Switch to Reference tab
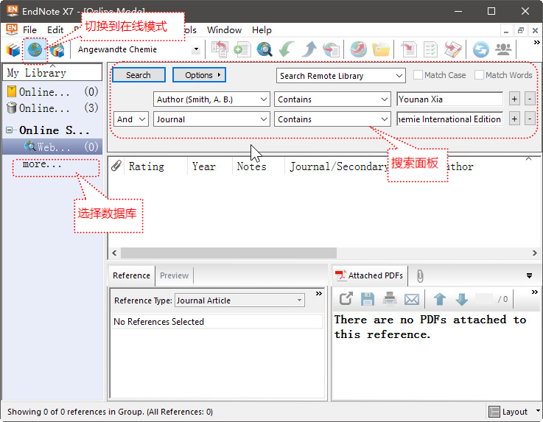The height and width of the screenshot is (422, 543). click(x=132, y=275)
